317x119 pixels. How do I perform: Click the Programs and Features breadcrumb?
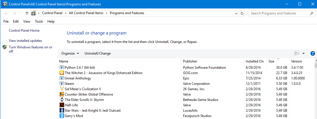[x=127, y=13]
